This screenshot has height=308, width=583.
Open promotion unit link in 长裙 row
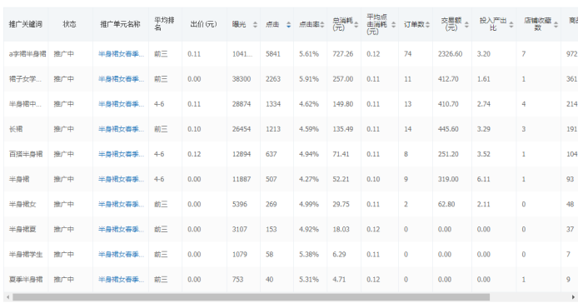(121, 129)
